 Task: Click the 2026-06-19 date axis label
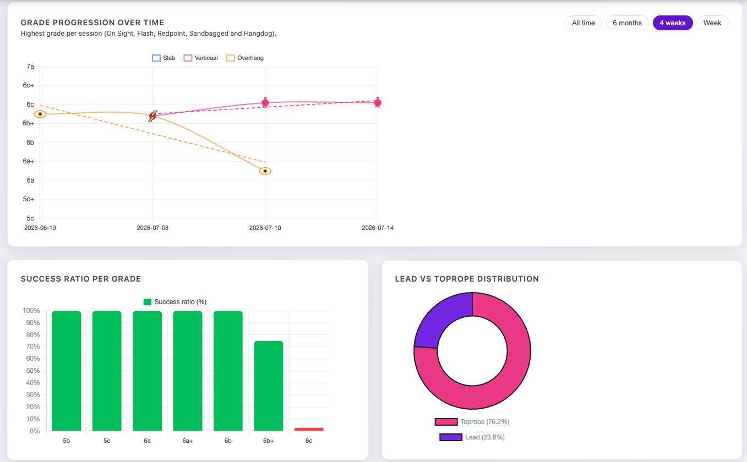pos(40,228)
